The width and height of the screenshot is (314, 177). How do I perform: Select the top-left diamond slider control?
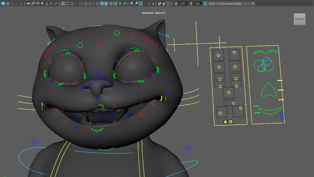click(x=218, y=55)
